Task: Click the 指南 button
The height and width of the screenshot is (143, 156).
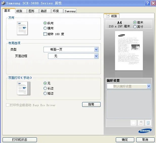Action: 91,104
